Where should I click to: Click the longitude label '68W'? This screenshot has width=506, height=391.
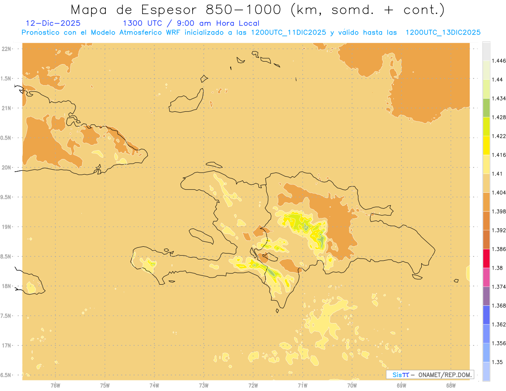point(450,385)
